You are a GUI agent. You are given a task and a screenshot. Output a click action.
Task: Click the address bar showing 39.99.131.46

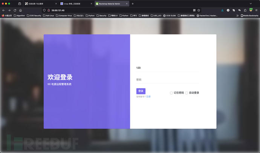(121, 10)
